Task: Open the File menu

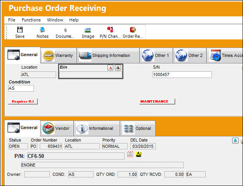Action: [x=12, y=20]
